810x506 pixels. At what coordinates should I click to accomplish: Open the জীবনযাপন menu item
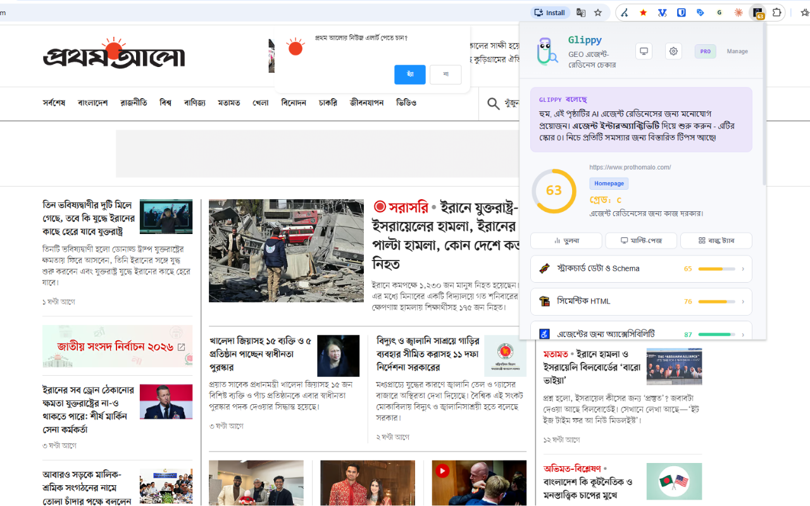pyautogui.click(x=366, y=102)
